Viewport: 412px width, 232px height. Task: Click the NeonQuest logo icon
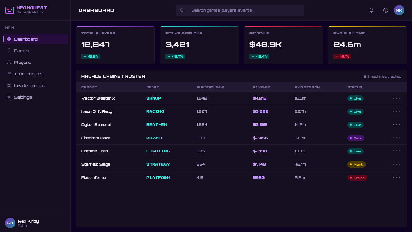coord(10,10)
